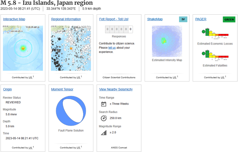Click the Magnitude Range triangle icon
Image resolution: width=238 pixels, height=152 pixels.
coord(104,132)
